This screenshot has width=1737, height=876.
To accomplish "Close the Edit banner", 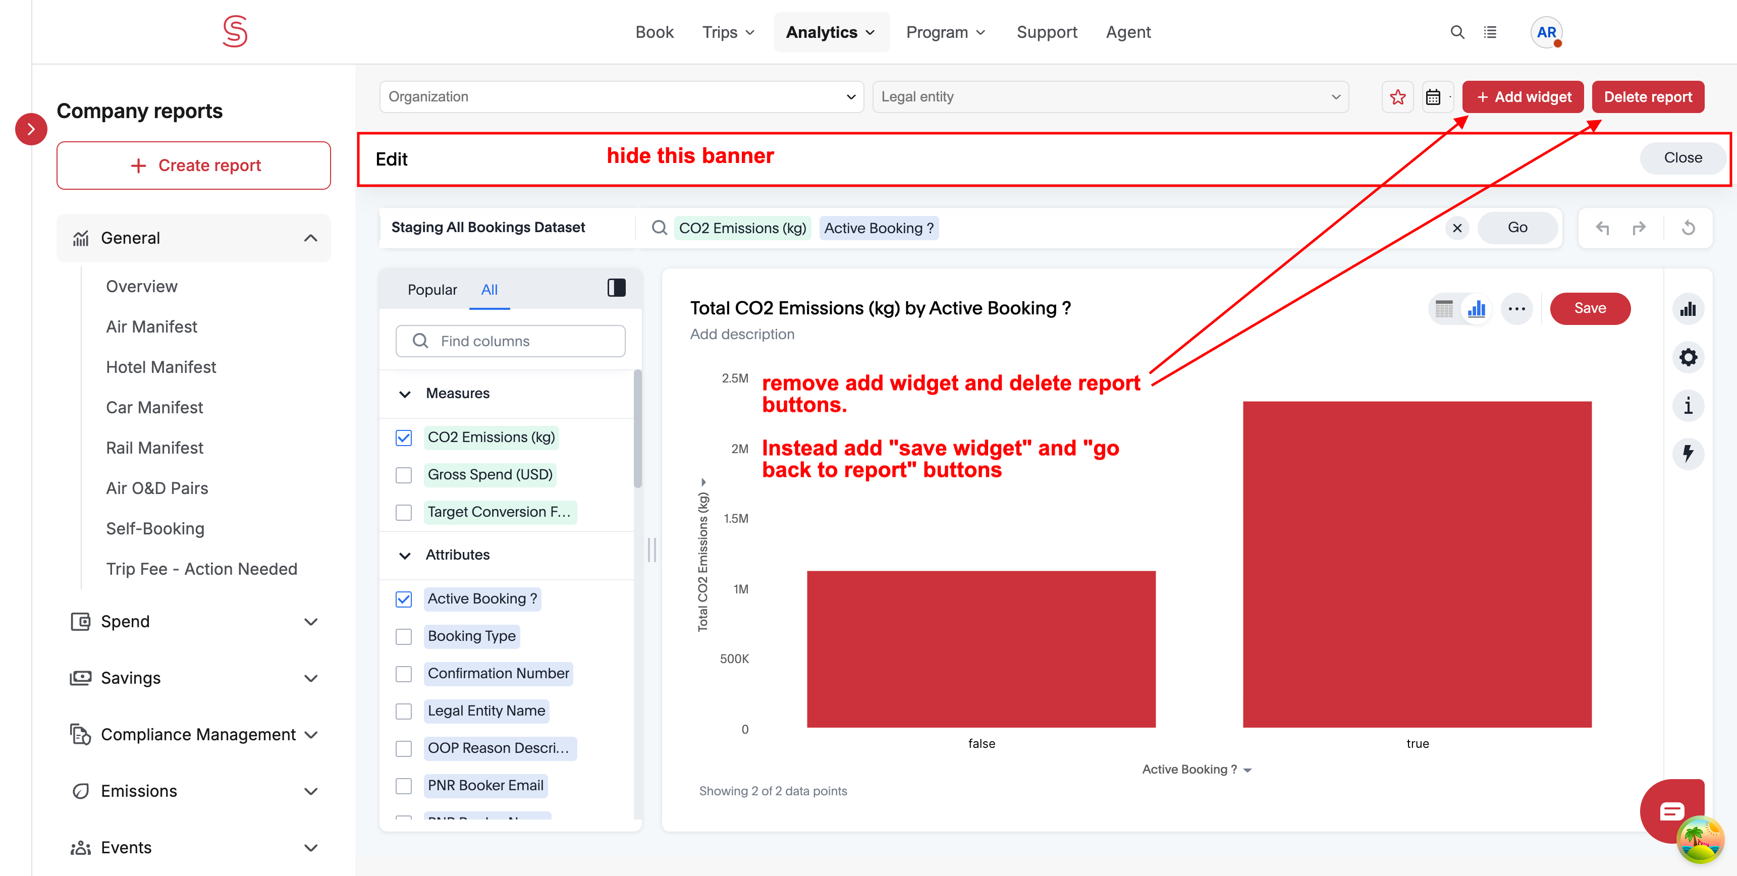I will (x=1683, y=158).
